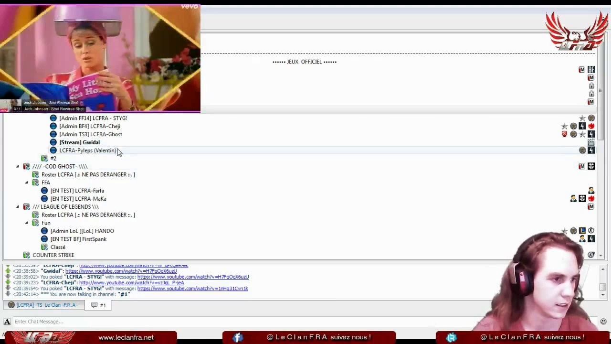Click the channel icon beside #2
This screenshot has width=611, height=344.
tap(44, 158)
